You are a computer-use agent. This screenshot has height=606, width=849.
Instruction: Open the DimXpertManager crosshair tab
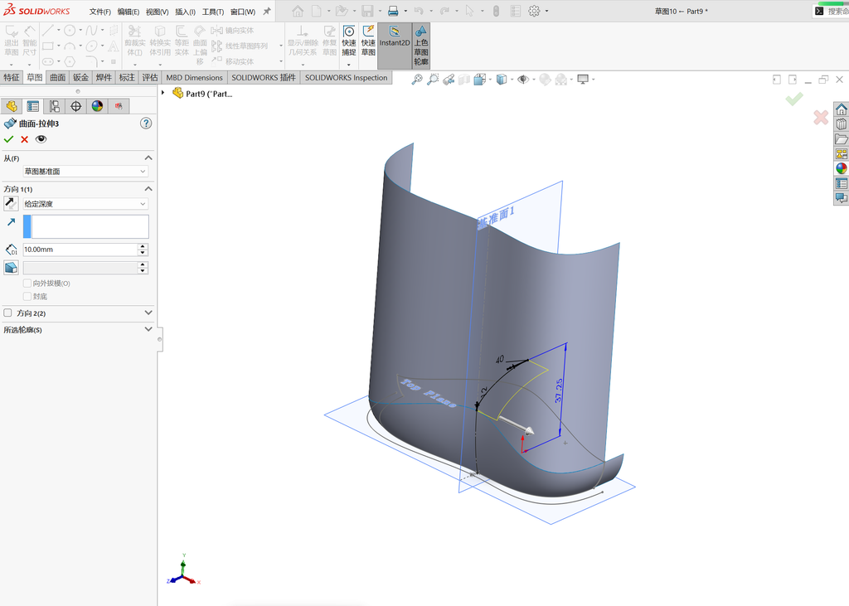(x=75, y=106)
